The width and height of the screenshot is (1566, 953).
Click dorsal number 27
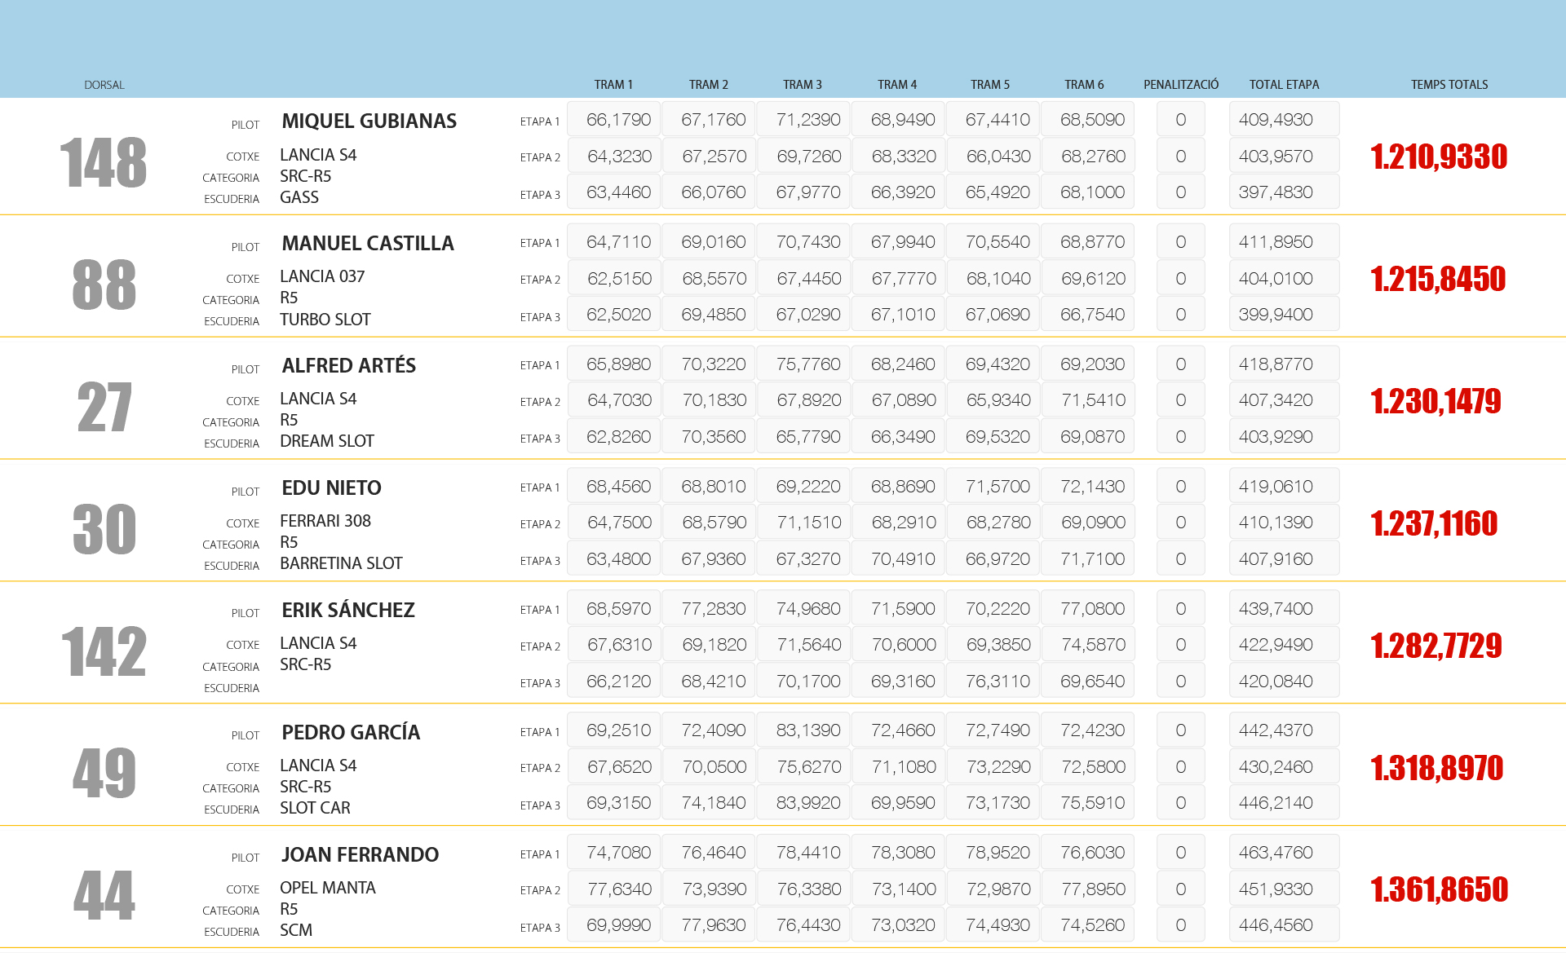[104, 408]
